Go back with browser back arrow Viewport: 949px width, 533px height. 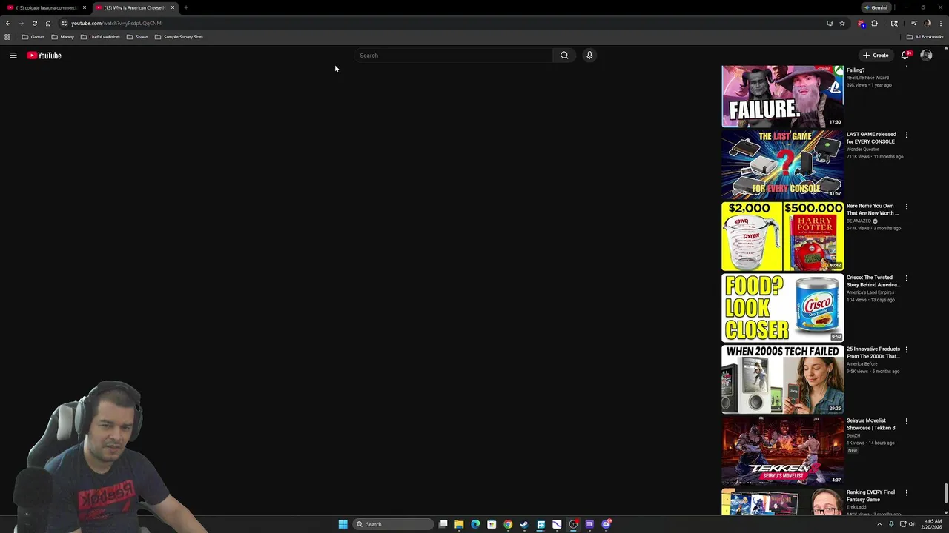[x=7, y=23]
